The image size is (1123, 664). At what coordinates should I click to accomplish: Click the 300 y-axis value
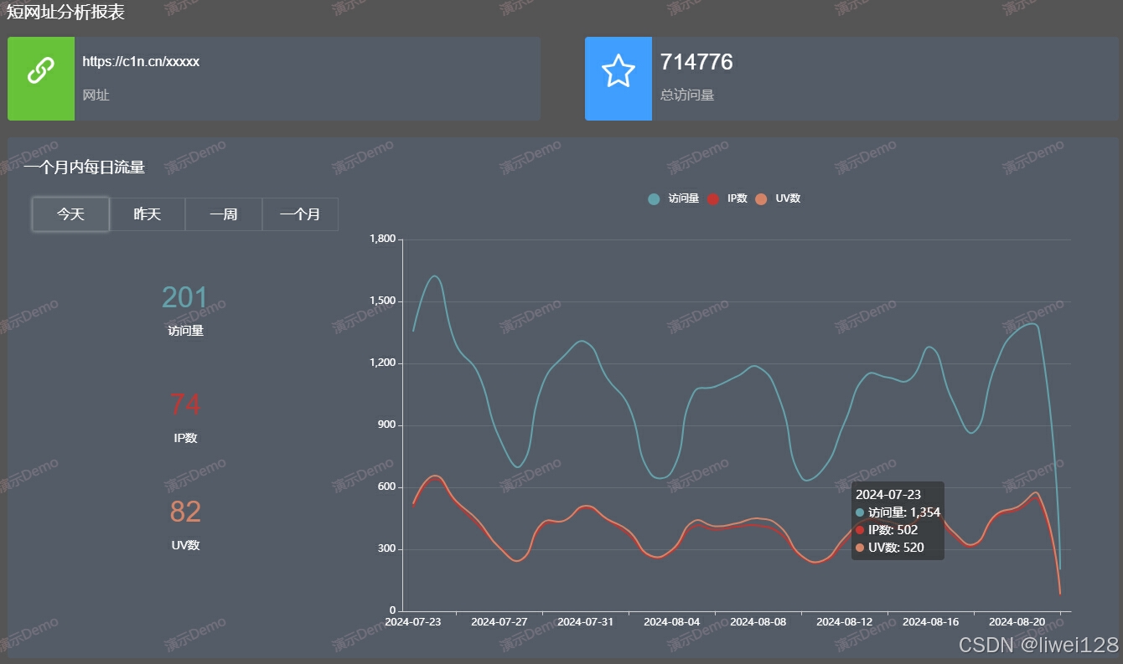click(x=387, y=549)
